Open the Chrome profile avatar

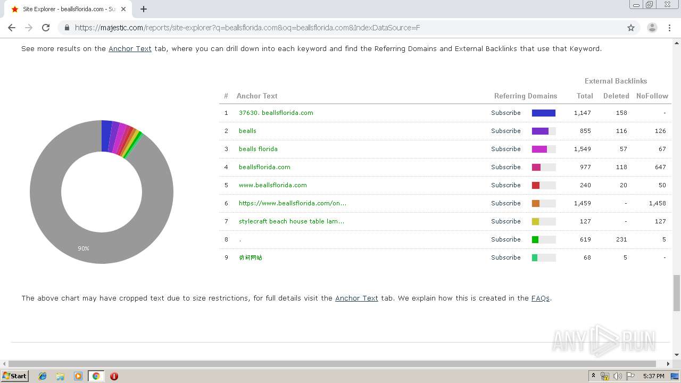point(652,28)
